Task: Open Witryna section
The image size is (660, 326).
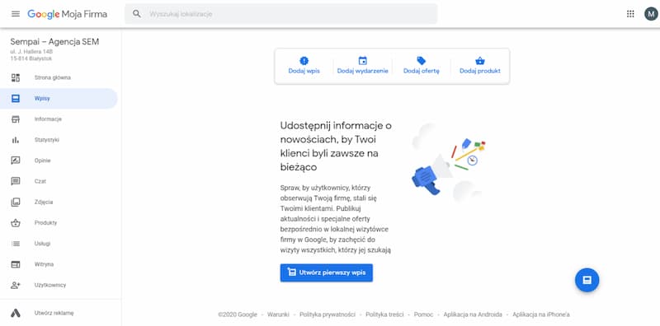Action: click(44, 264)
